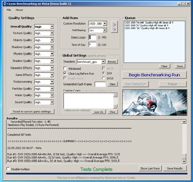Viewport: 193px width, 182px height.
Task: Click the Run #3 result line
Action: (63, 161)
